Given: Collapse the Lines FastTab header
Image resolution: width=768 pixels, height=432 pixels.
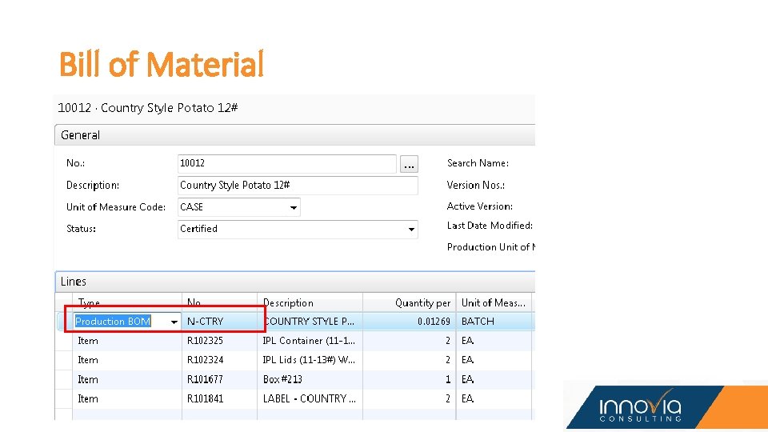Looking at the screenshot, I should 295,282.
